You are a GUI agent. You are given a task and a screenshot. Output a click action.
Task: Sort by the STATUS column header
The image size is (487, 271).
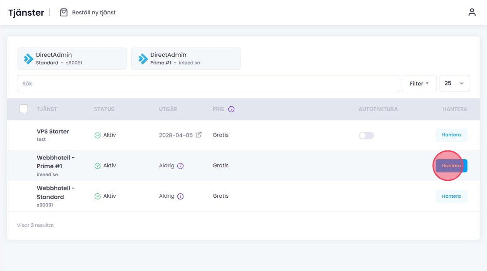[x=104, y=109]
